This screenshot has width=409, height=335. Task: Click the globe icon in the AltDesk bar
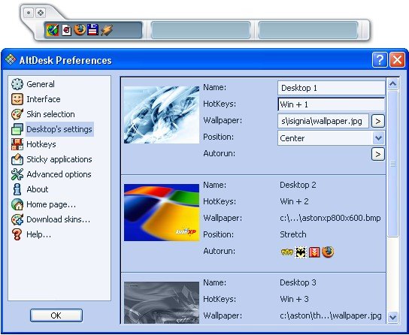tap(53, 30)
